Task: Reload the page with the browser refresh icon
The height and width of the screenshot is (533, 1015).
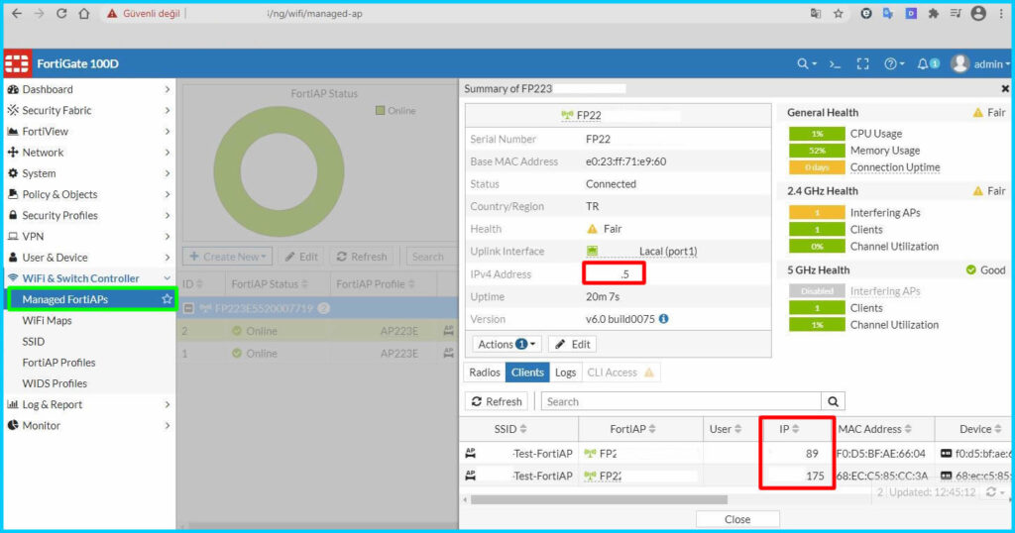Action: [61, 13]
